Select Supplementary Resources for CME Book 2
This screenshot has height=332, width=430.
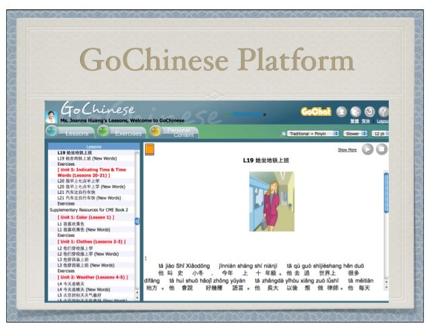click(89, 210)
